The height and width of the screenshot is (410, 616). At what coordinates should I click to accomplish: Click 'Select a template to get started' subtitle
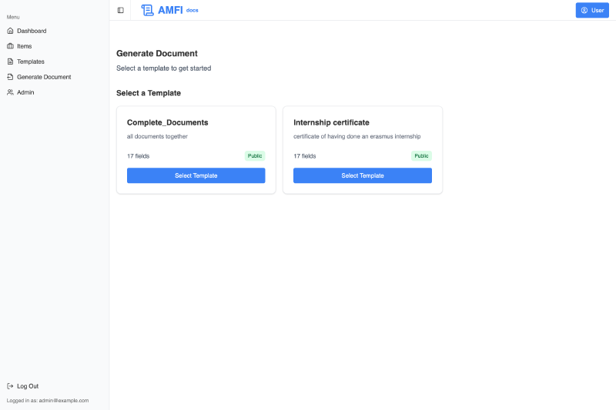pyautogui.click(x=163, y=68)
